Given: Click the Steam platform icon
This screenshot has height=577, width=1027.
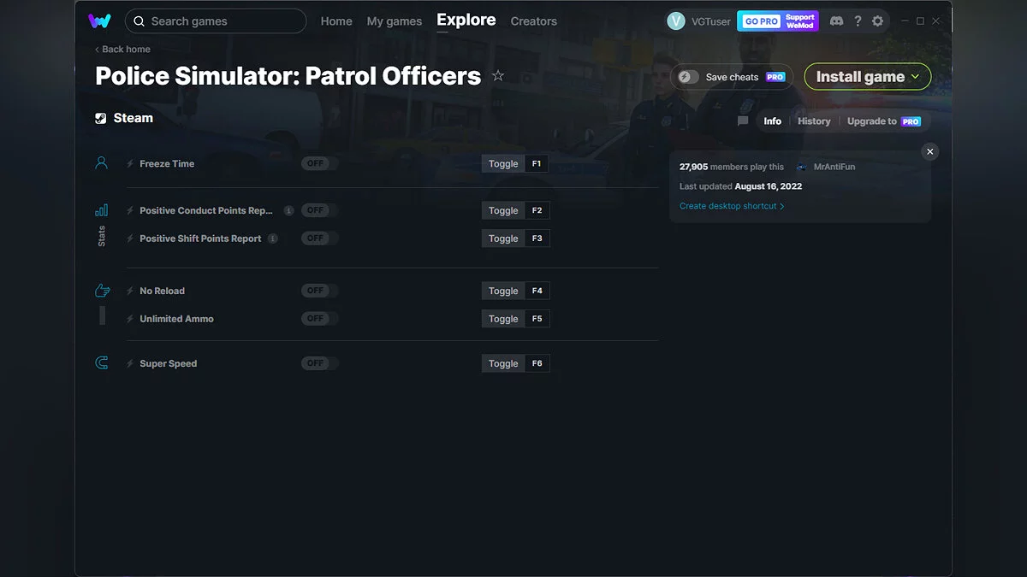Looking at the screenshot, I should point(100,117).
